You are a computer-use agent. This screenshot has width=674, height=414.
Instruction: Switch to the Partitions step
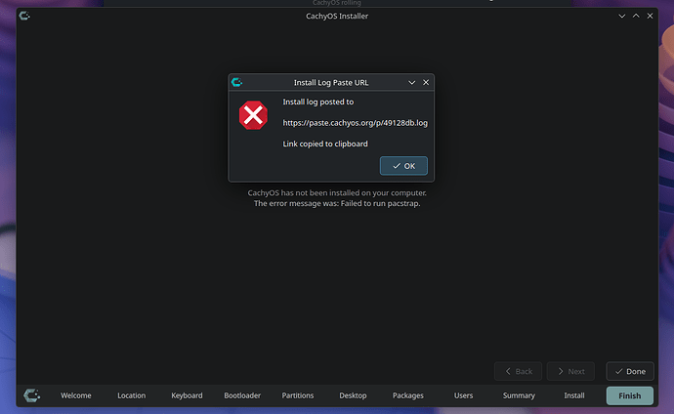point(298,395)
